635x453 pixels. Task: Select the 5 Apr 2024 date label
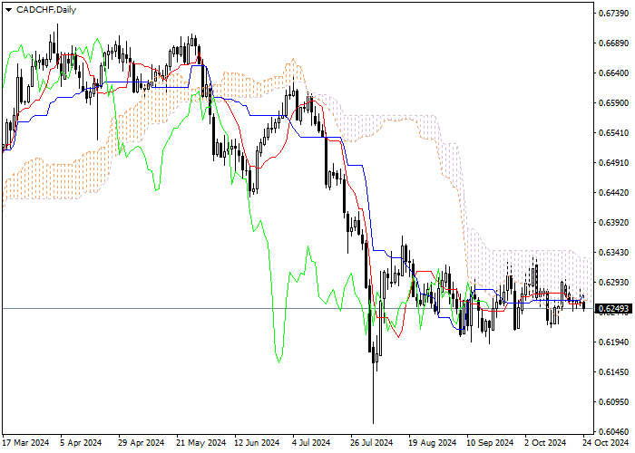point(81,443)
